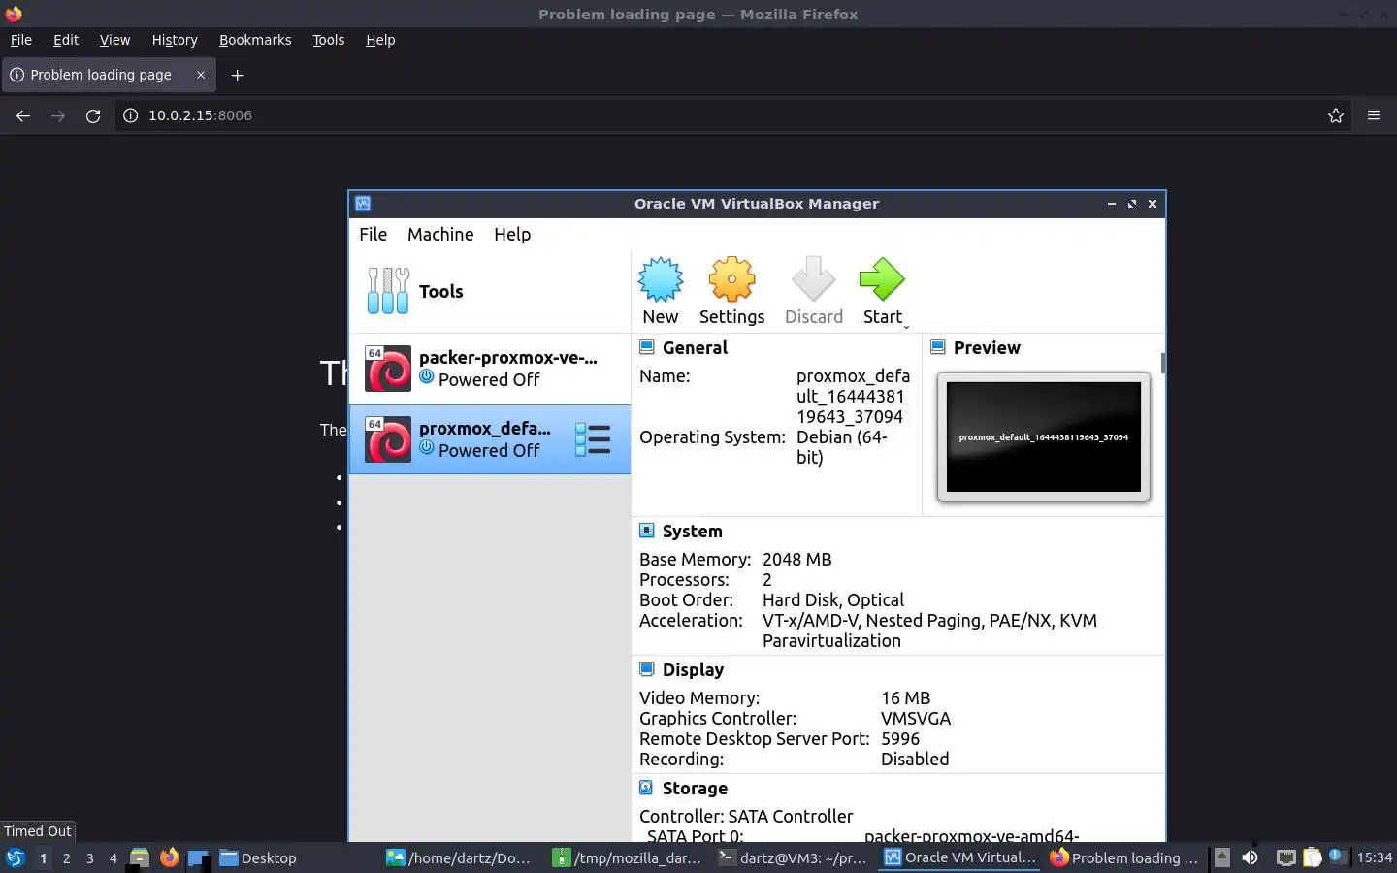Open the VirtualBox Machine menu
The height and width of the screenshot is (873, 1397).
coord(440,234)
